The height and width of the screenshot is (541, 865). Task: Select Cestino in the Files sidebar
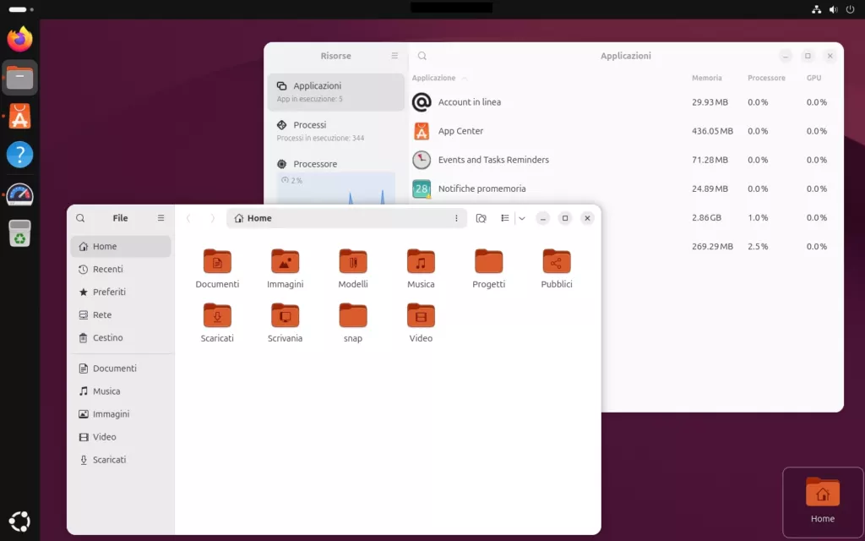pos(120,338)
